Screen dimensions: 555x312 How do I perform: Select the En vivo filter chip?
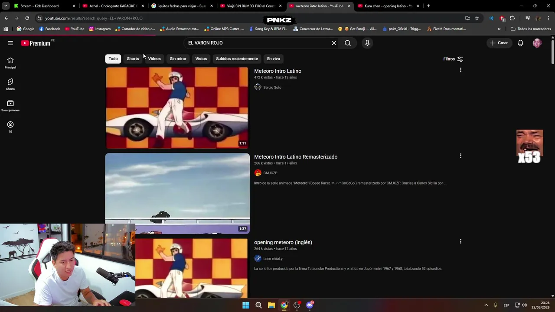point(274,58)
